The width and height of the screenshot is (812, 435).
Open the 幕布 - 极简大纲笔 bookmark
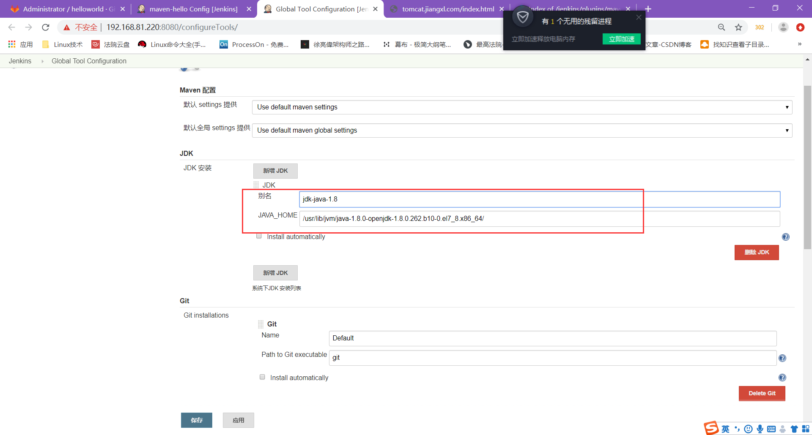coord(417,44)
